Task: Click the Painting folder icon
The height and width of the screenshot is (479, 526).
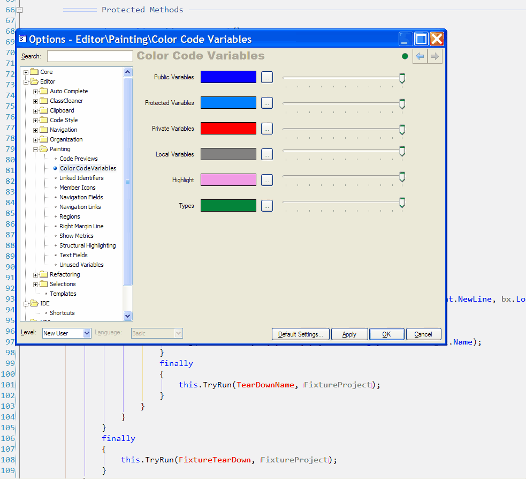Action: pos(44,149)
